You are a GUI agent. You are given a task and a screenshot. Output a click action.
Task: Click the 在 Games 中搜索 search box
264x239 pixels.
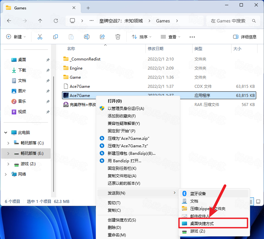click(233, 21)
